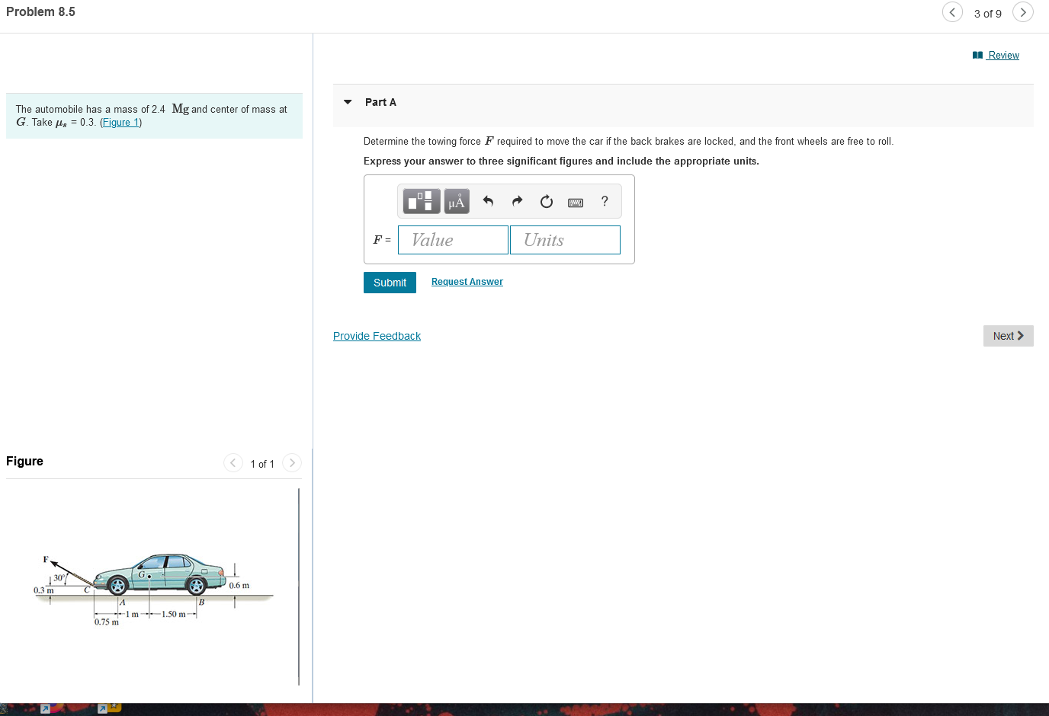Submit the answer for Part A
Image resolution: width=1049 pixels, height=716 pixels.
390,282
